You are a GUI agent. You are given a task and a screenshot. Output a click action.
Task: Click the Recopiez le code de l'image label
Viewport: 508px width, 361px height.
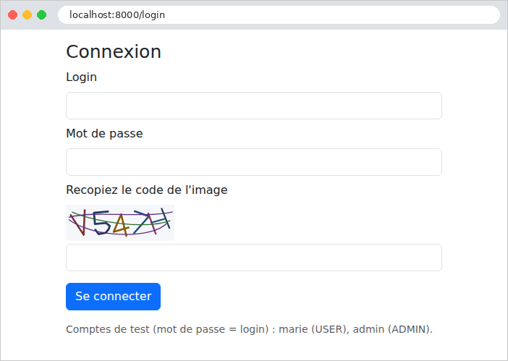[x=146, y=190]
